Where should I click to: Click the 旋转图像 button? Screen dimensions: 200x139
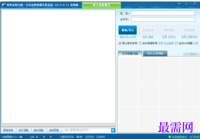coord(54,130)
